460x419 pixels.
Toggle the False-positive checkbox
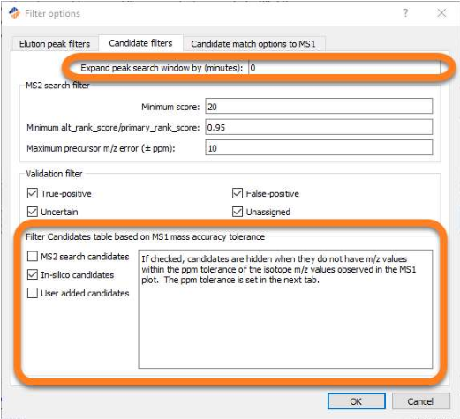click(238, 193)
